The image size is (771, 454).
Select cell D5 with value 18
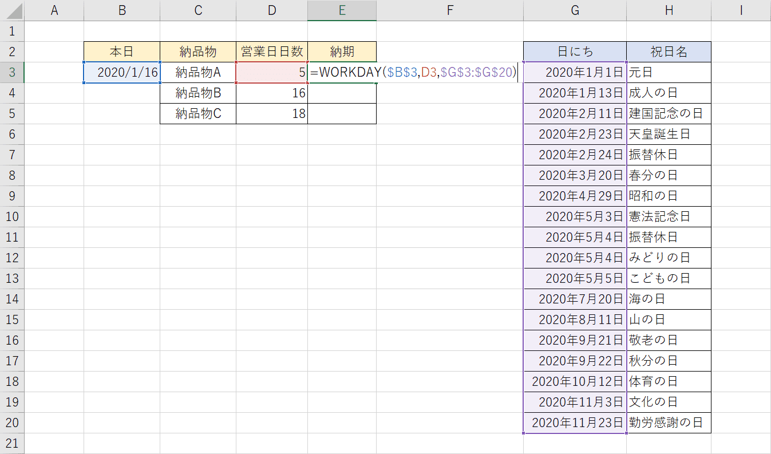pos(272,113)
